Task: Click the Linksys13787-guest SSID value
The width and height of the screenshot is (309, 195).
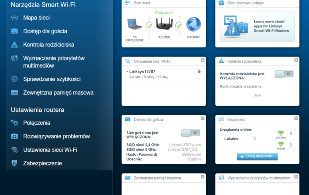Action: coord(185,145)
